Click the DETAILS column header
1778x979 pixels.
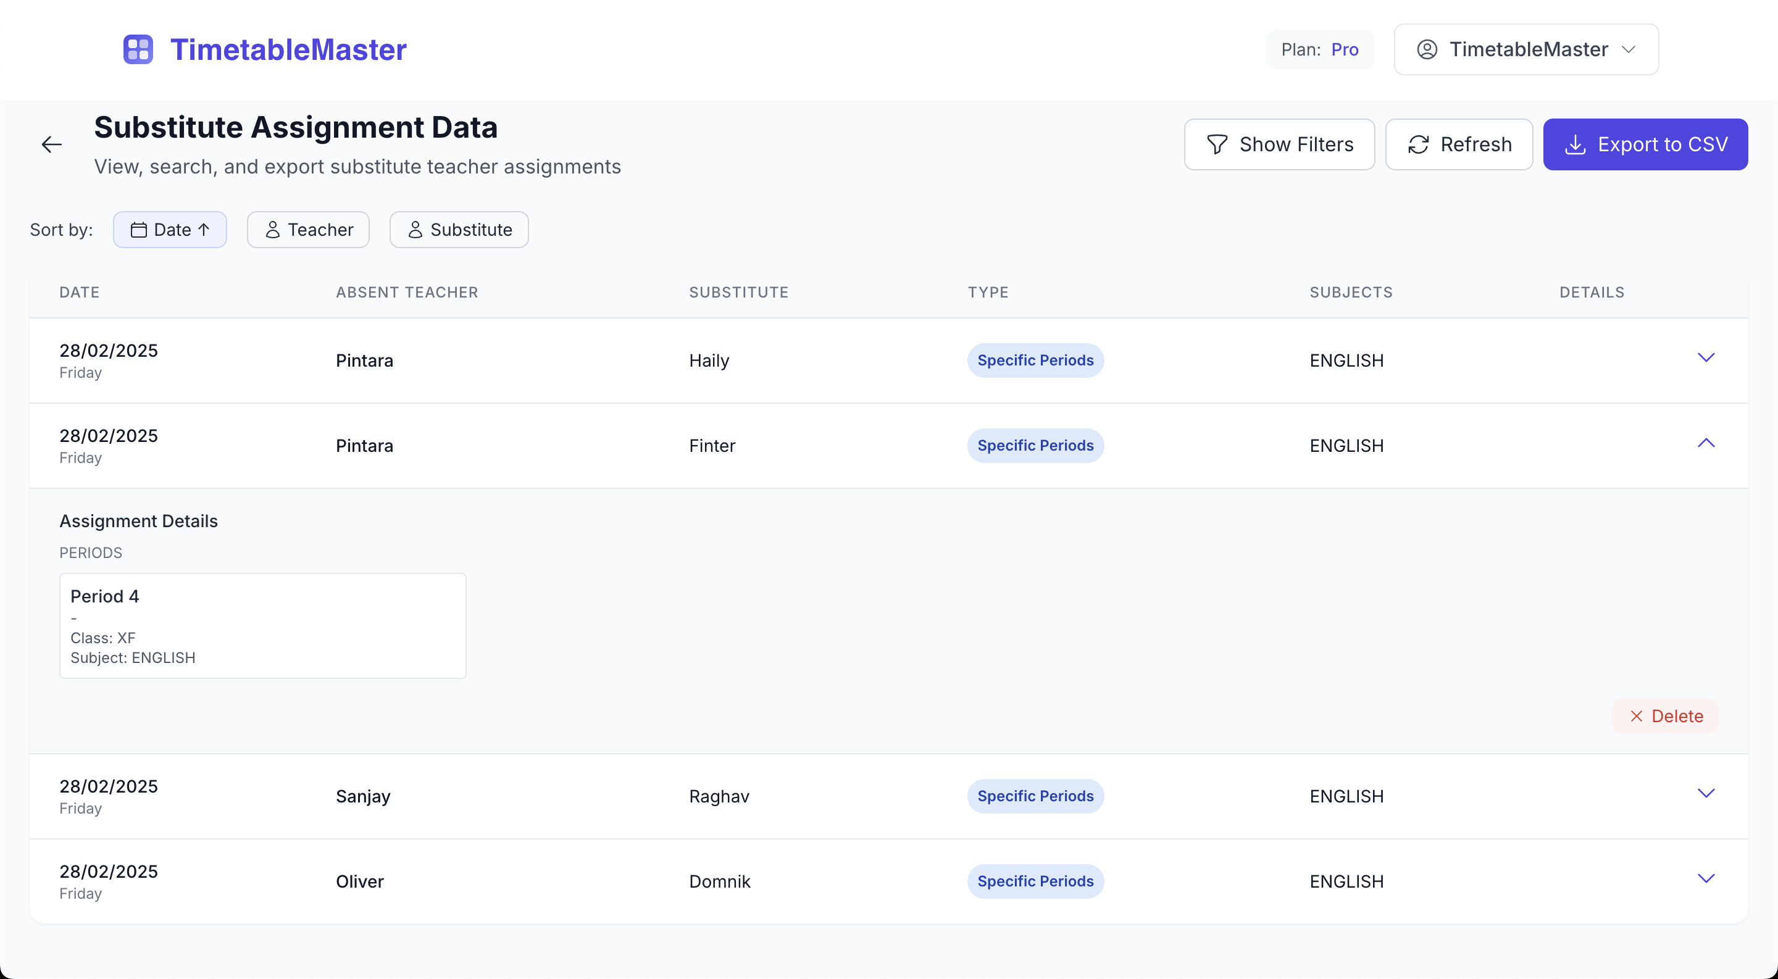point(1592,292)
